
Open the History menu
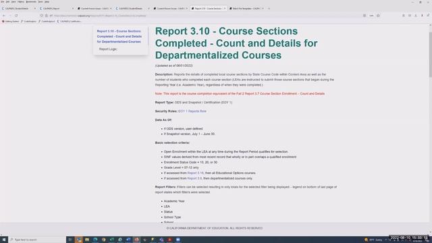21,1
